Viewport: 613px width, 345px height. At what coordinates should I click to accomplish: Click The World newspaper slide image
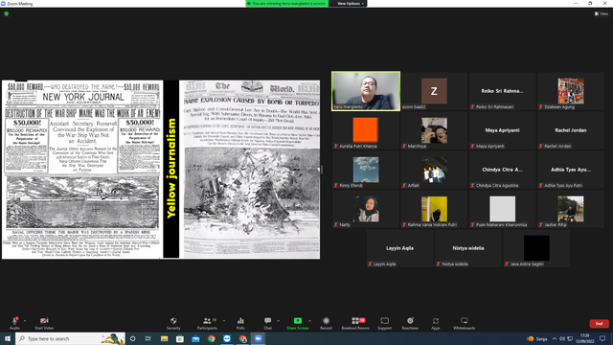point(249,170)
